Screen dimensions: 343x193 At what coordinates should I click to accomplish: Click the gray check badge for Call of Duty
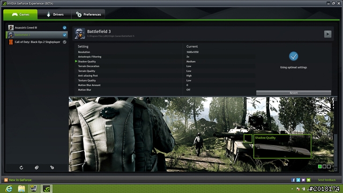click(x=64, y=42)
